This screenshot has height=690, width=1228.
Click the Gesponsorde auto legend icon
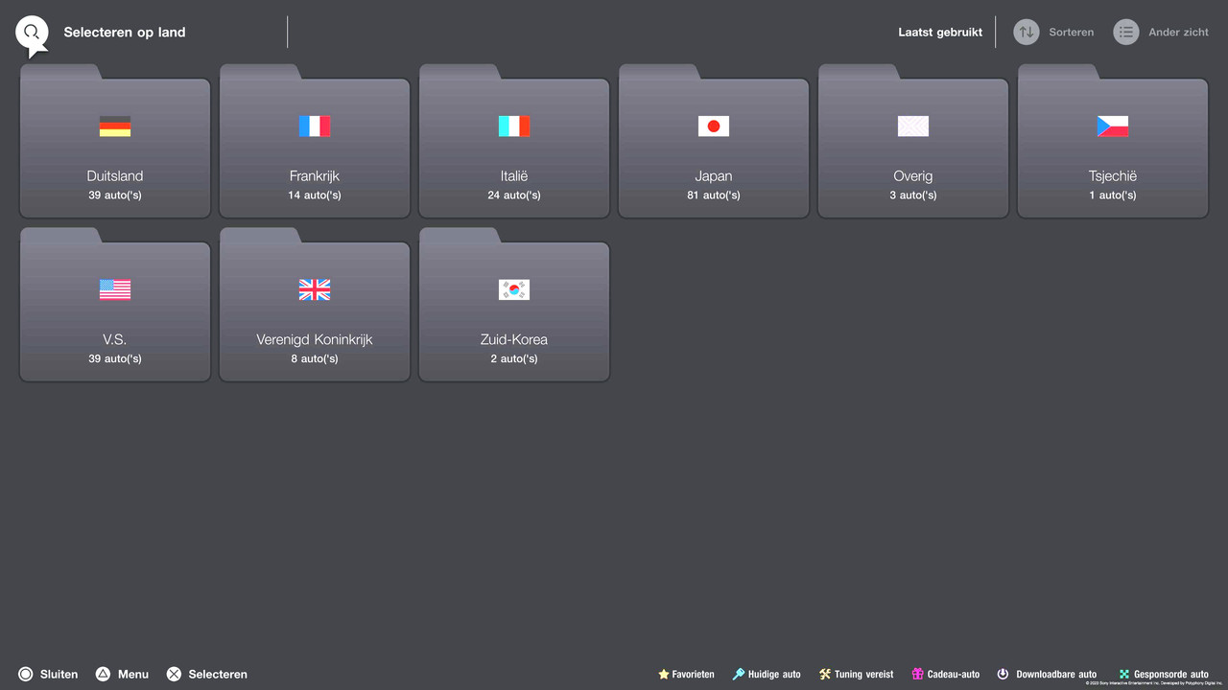click(x=1124, y=675)
